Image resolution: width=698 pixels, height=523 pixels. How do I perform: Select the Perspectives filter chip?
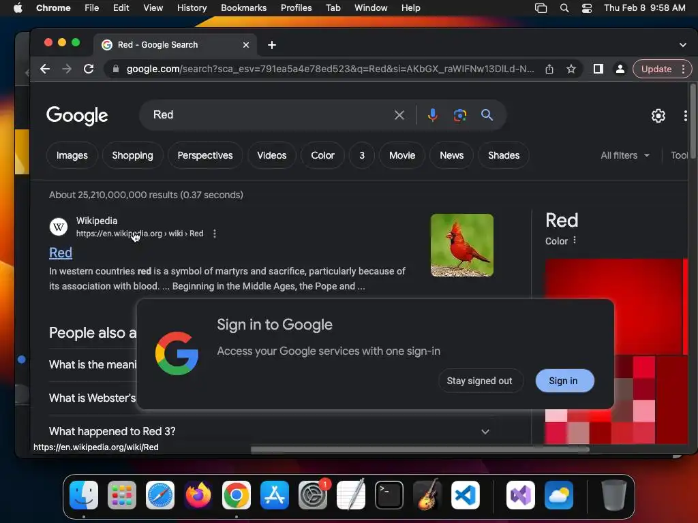pyautogui.click(x=205, y=156)
